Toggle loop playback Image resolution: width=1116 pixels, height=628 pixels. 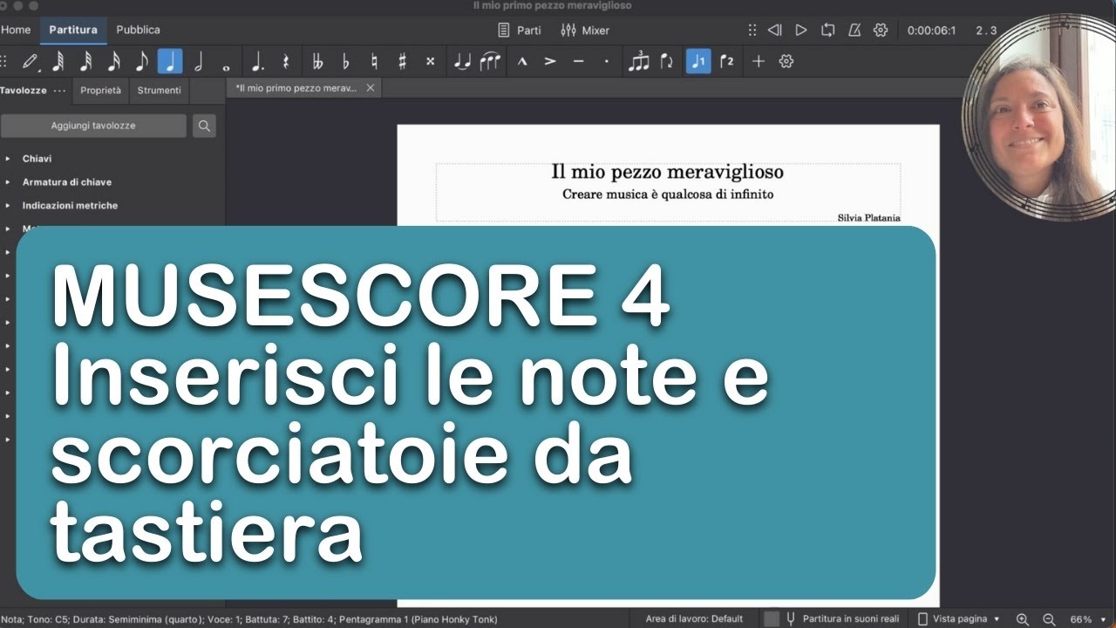827,31
